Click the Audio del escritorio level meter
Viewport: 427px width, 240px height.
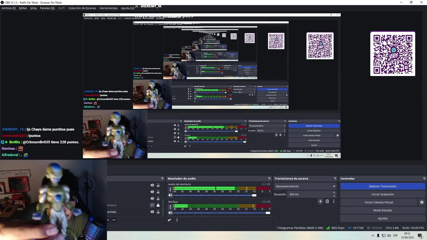tap(222, 189)
